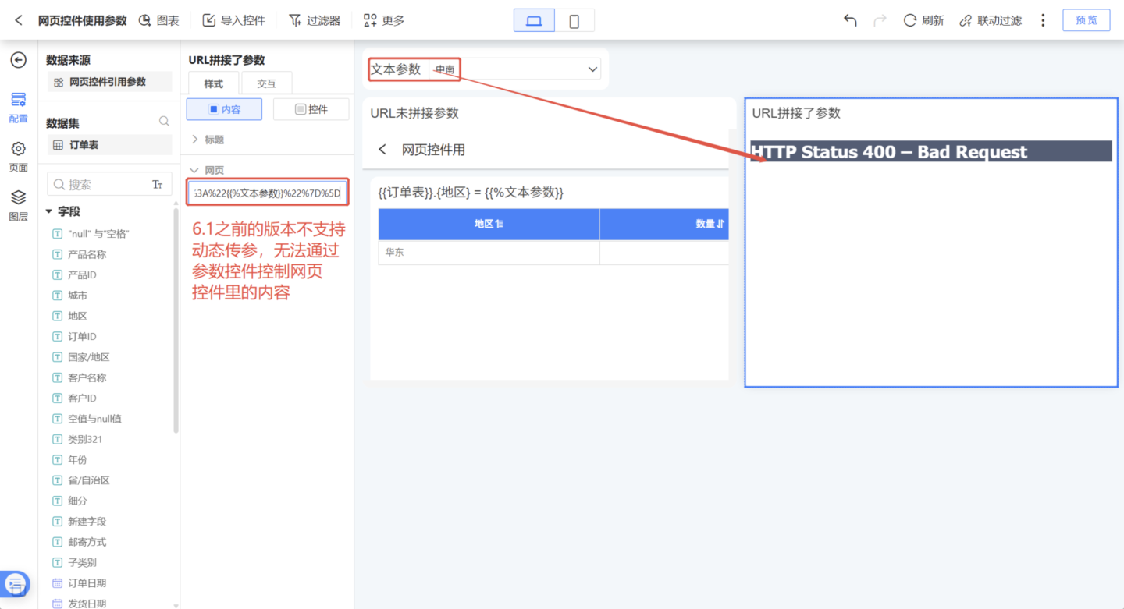Click the 刷新 refresh button
Screen dimensions: 1124x609
923,20
